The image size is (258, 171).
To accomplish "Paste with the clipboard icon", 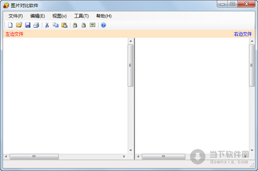I will tap(64, 25).
